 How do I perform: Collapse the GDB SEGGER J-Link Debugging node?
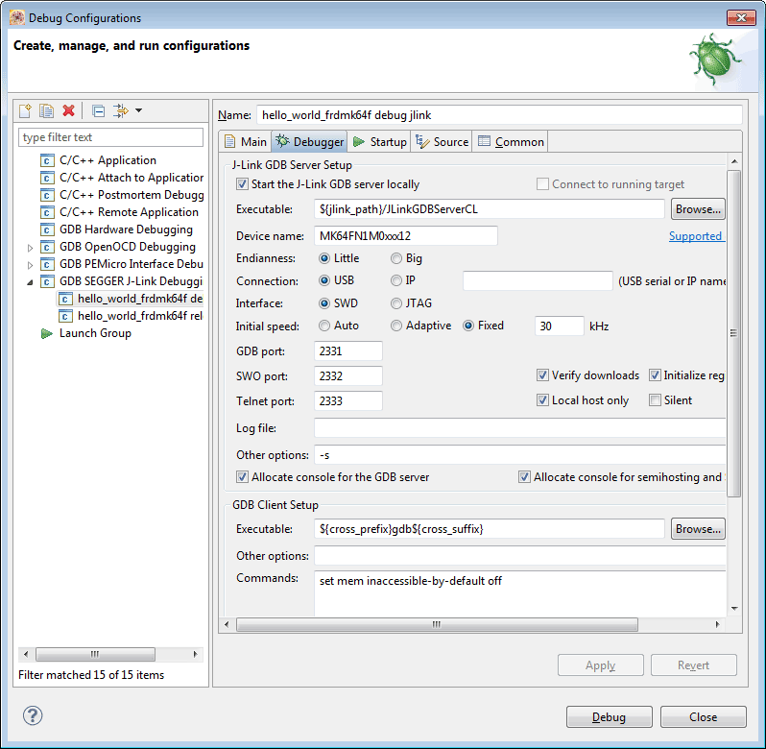point(30,281)
